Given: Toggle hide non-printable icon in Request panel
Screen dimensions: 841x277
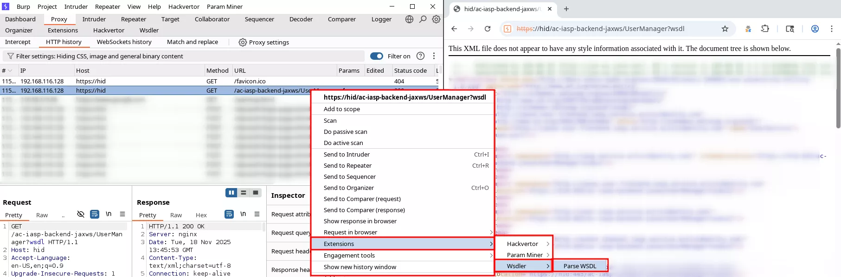Looking at the screenshot, I should pos(81,214).
